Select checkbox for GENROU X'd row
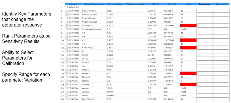The image size is (231, 103). 66,40
